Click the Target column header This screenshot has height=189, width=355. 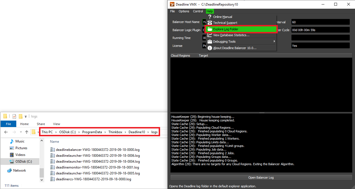[x=275, y=56]
